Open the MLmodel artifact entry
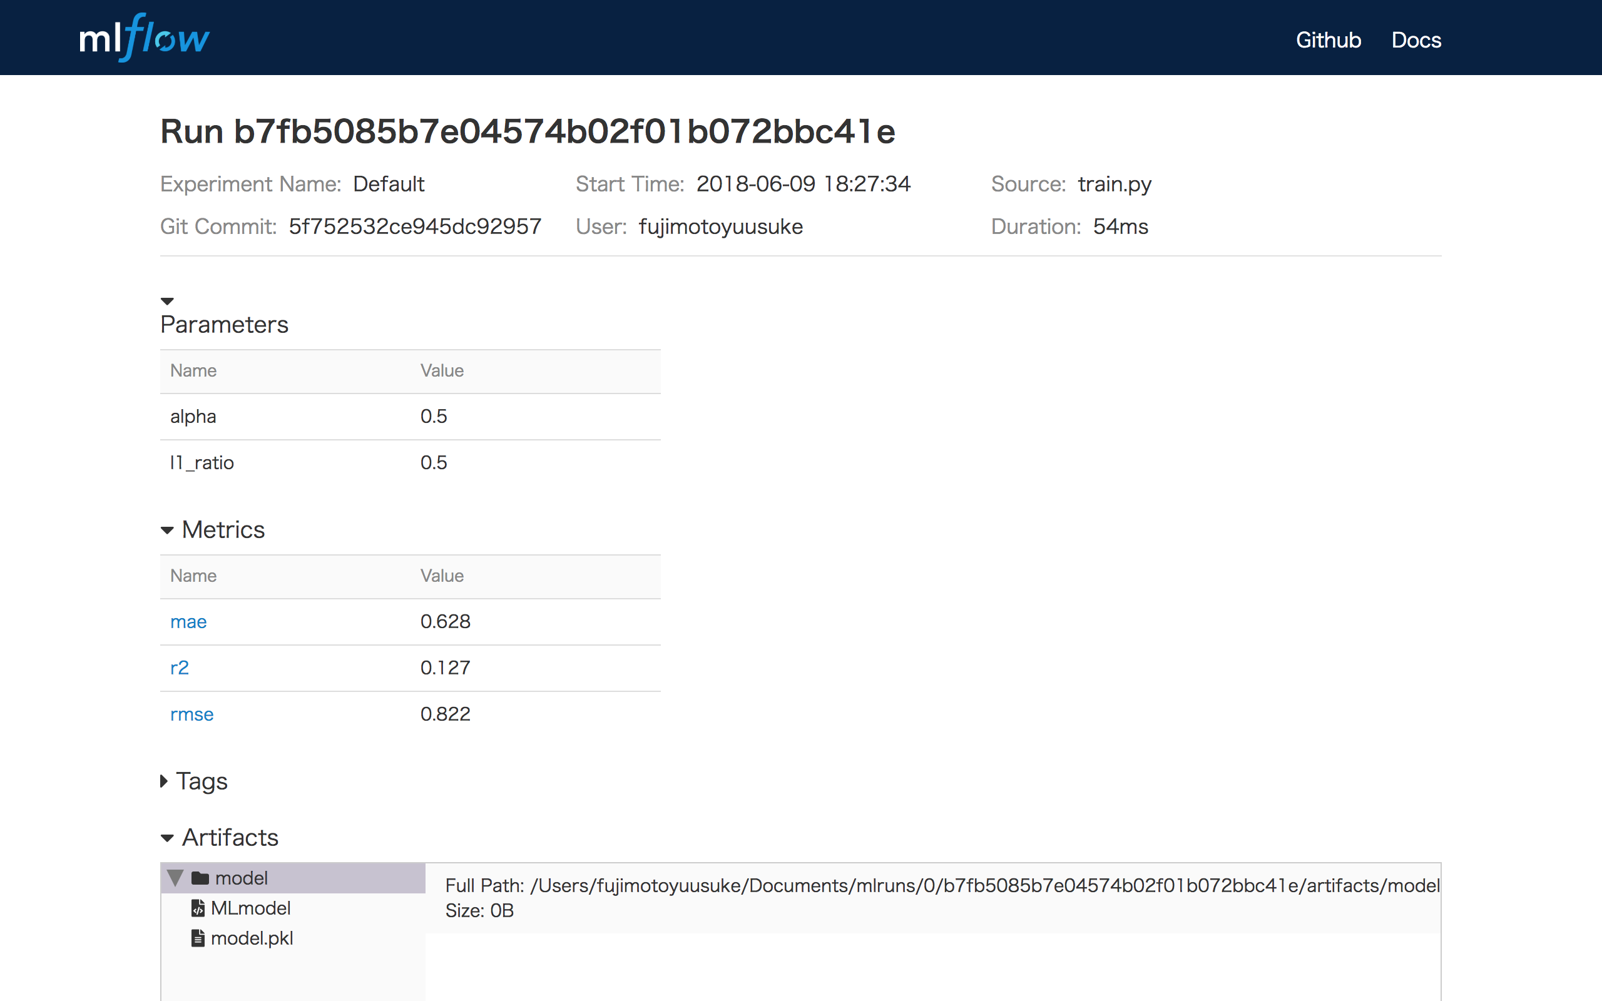Screen dimensions: 1602x1001 pyautogui.click(x=250, y=908)
